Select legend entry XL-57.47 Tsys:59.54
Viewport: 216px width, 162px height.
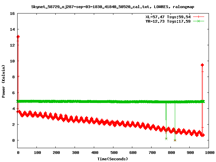[x=168, y=17]
